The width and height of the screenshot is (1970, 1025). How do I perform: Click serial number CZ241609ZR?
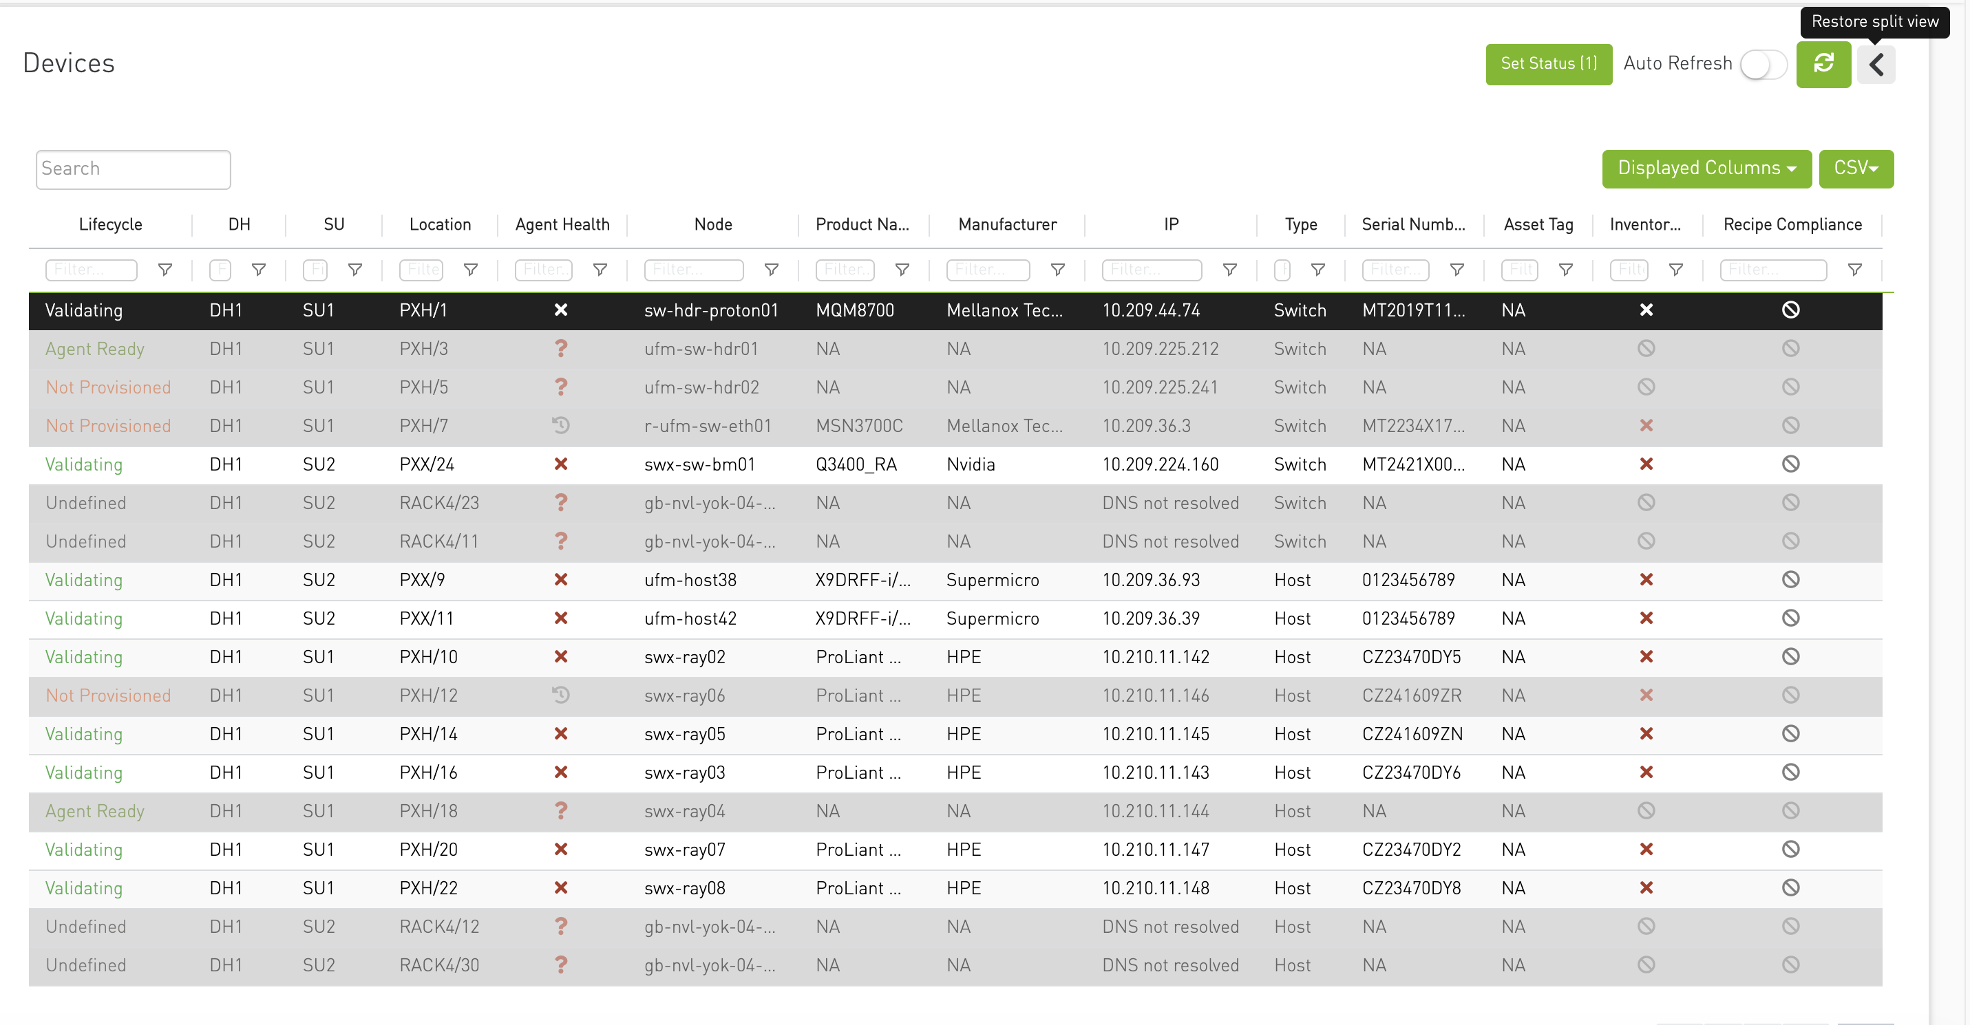(x=1412, y=695)
